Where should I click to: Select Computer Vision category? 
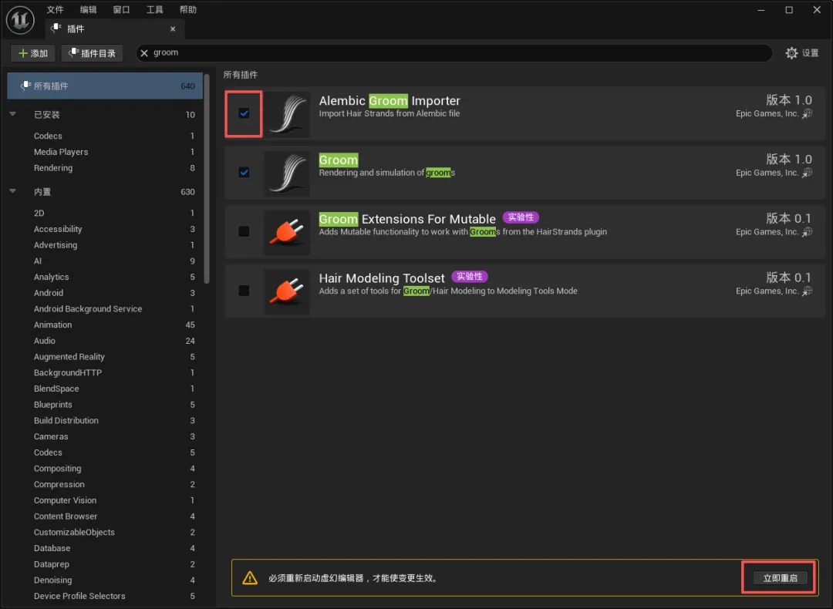(x=105, y=500)
